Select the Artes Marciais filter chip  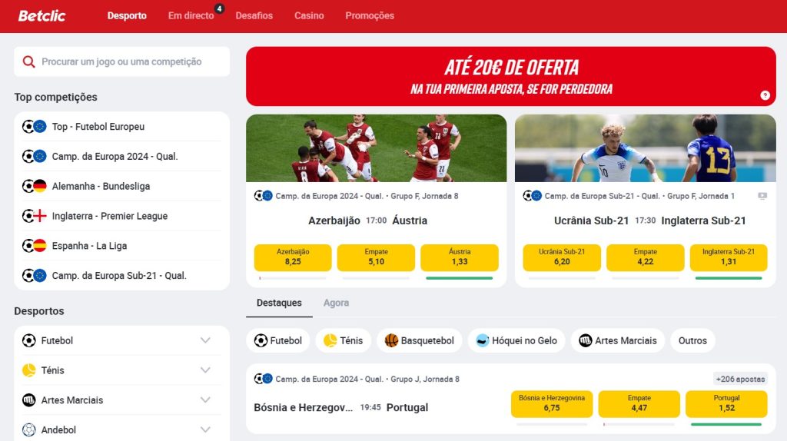click(618, 340)
